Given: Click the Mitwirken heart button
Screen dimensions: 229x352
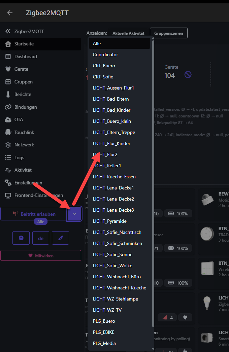Looking at the screenshot, I should click(41, 255).
